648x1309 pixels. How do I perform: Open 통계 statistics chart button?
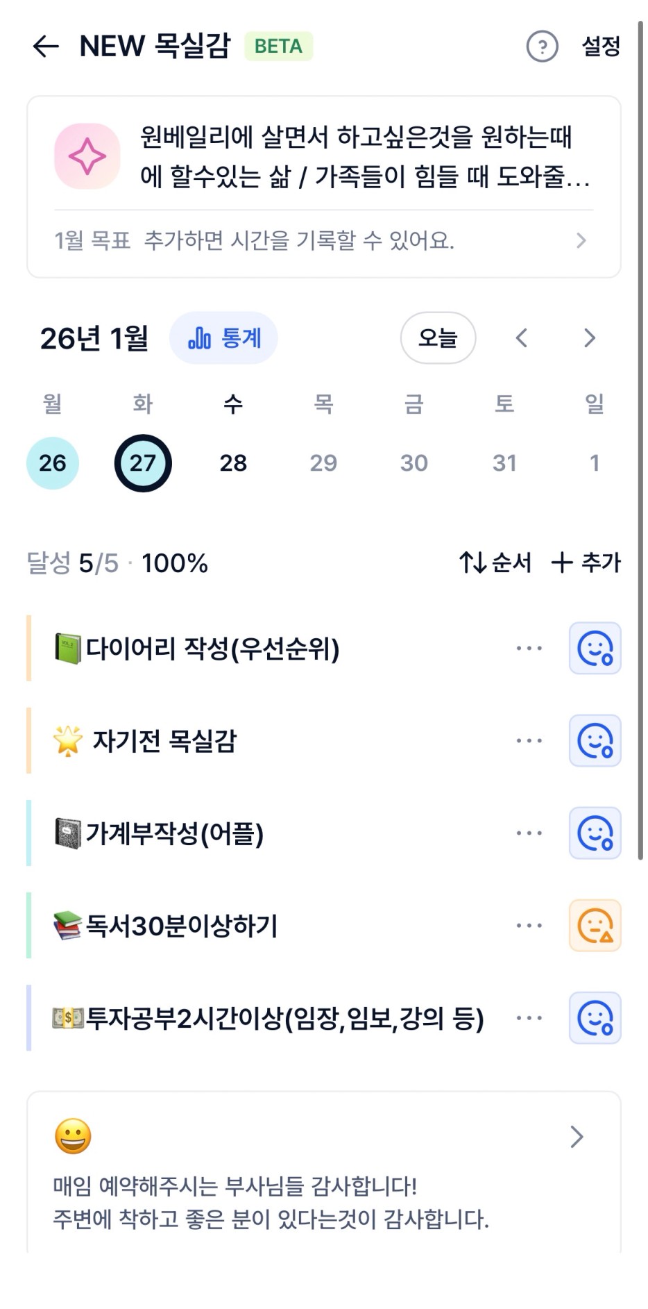pos(223,338)
